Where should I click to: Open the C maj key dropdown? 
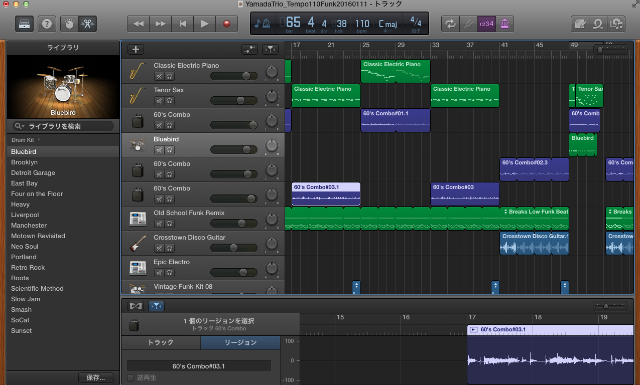tap(388, 24)
